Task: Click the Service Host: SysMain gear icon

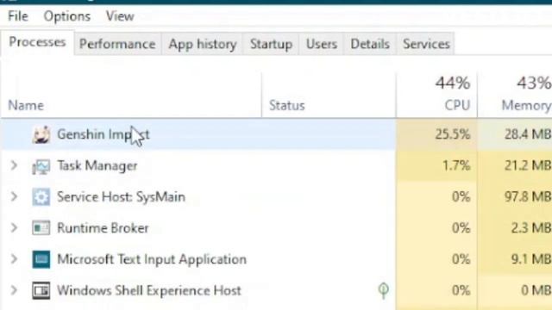Action: pos(41,197)
